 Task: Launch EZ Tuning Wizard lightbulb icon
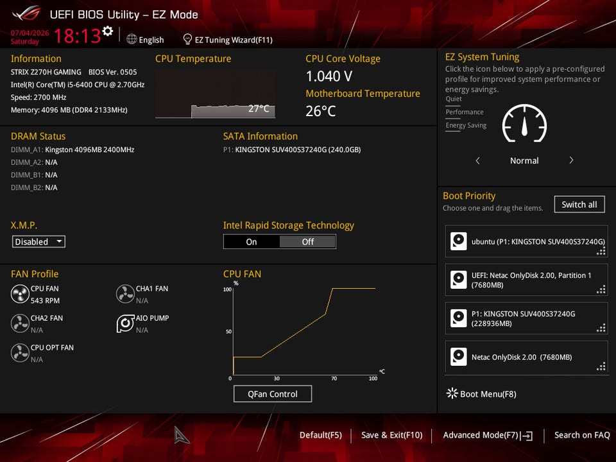[187, 39]
